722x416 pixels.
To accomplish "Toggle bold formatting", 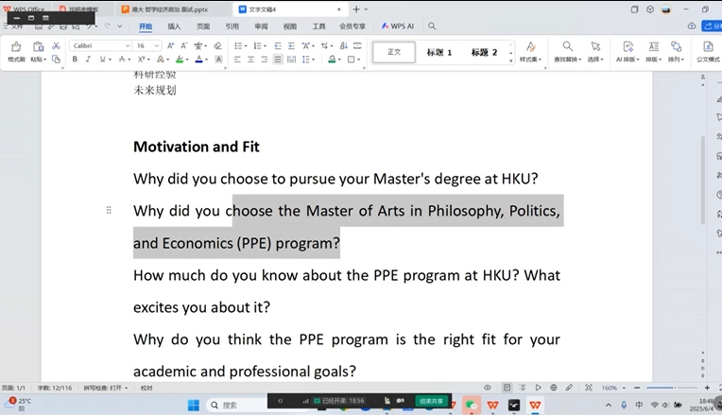I will [75, 60].
